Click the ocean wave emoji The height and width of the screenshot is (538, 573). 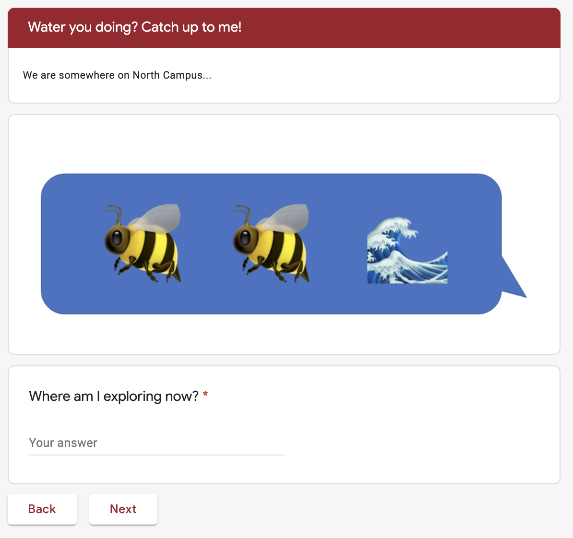click(x=407, y=251)
